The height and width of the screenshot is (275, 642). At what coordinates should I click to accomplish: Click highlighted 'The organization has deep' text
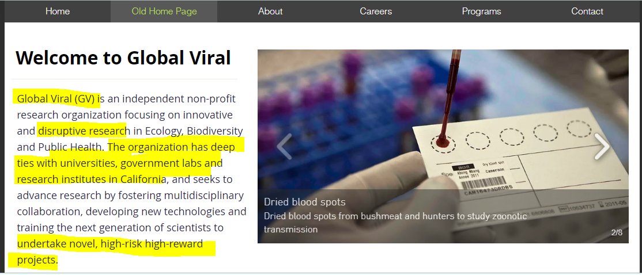[x=172, y=147]
